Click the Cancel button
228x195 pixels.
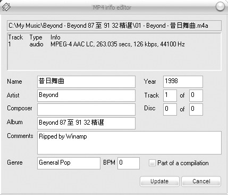[x=201, y=181]
